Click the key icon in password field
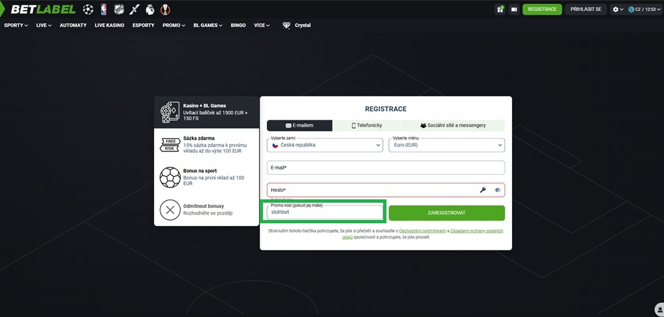This screenshot has height=317, width=664. pyautogui.click(x=483, y=190)
